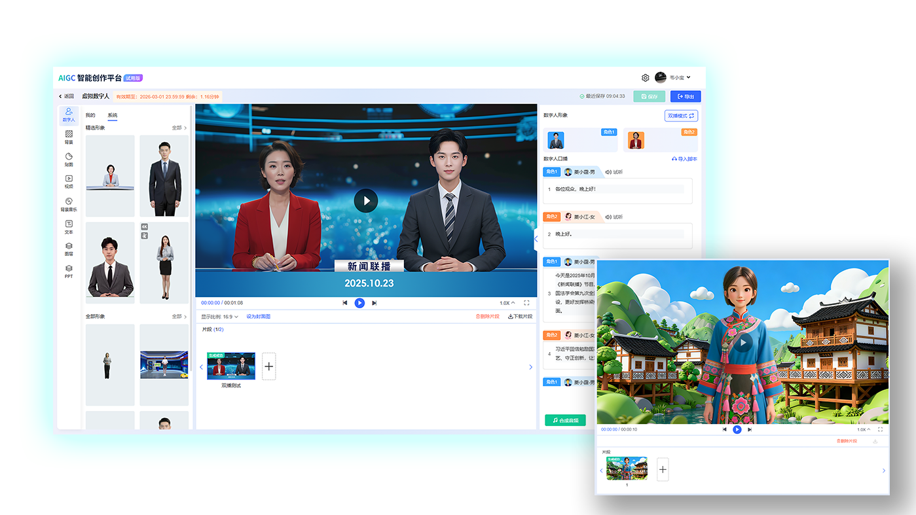
Task: Click the blue 导出 export button
Action: [x=686, y=96]
